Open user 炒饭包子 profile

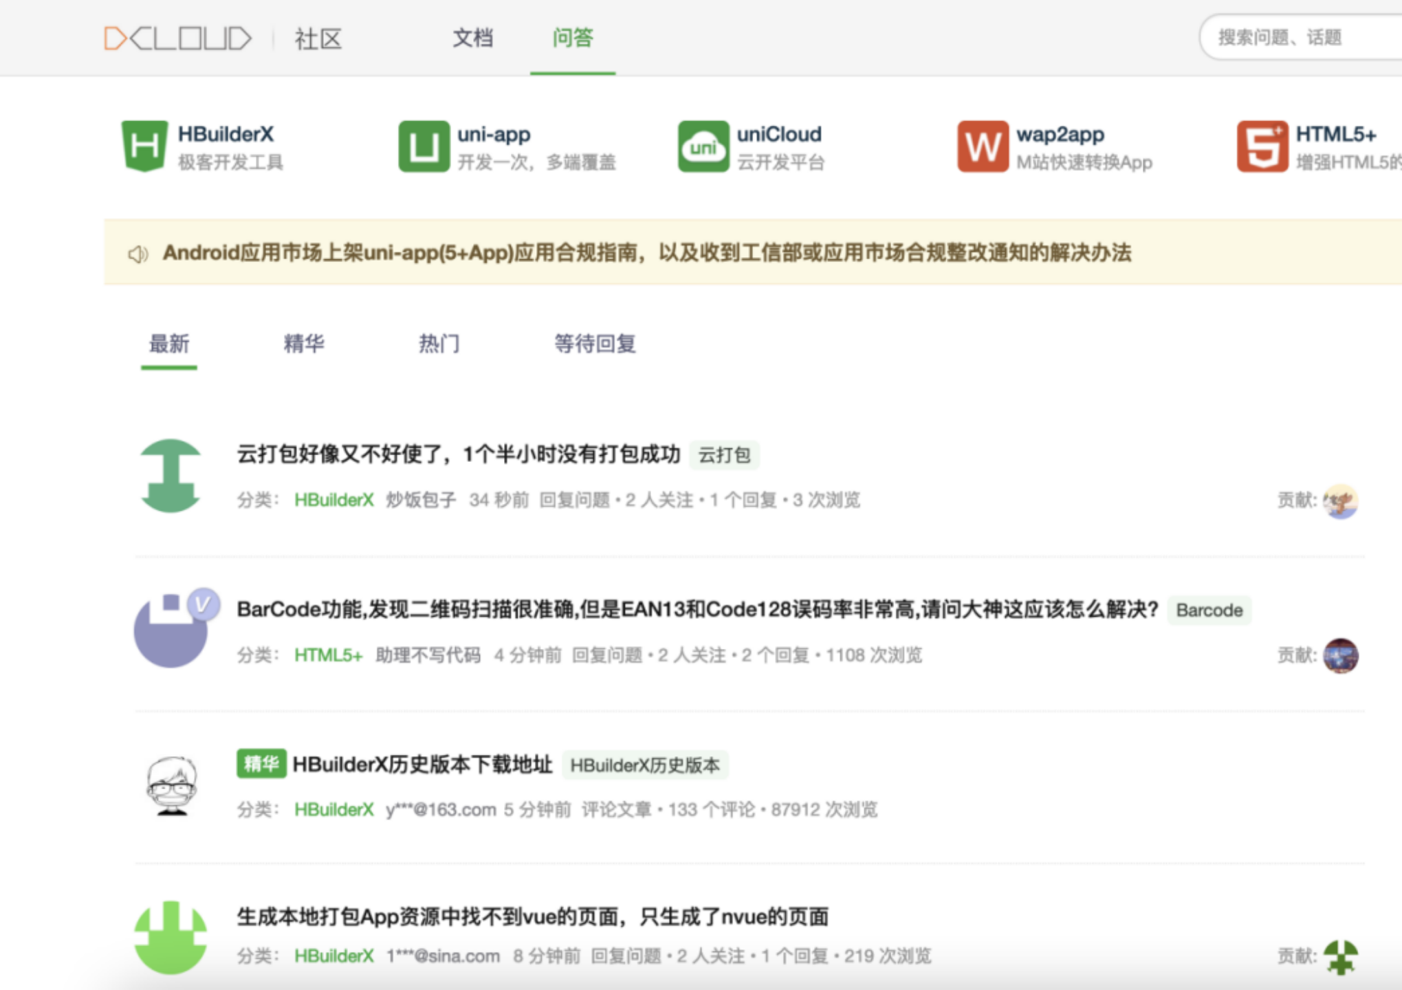(421, 500)
